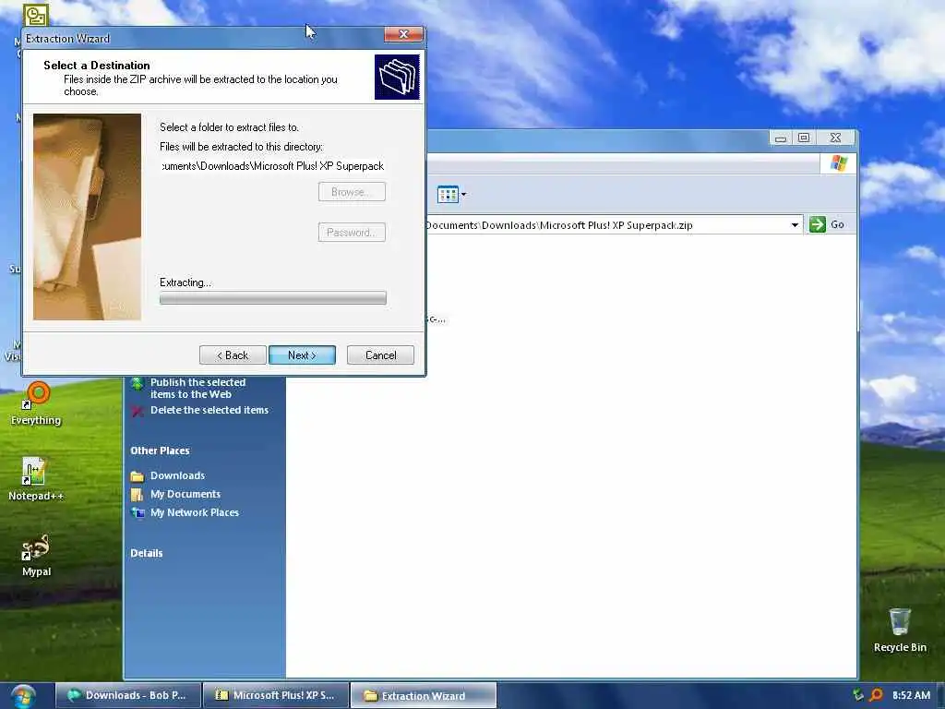Click the Start orb button

22,696
